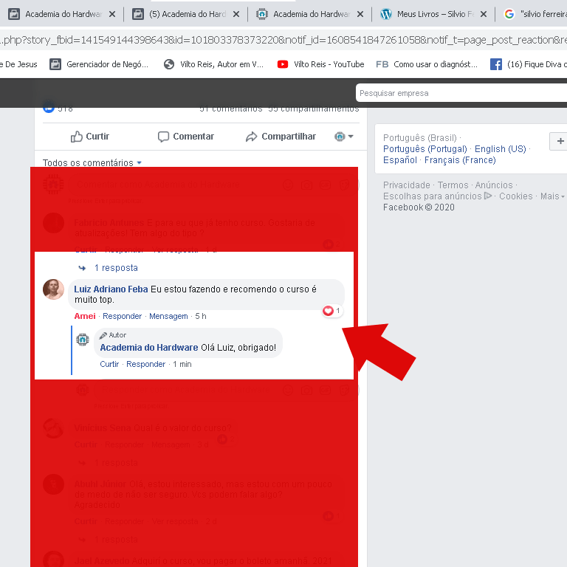Open Academia do Hardware name in reply
This screenshot has height=567, width=567.
point(149,348)
